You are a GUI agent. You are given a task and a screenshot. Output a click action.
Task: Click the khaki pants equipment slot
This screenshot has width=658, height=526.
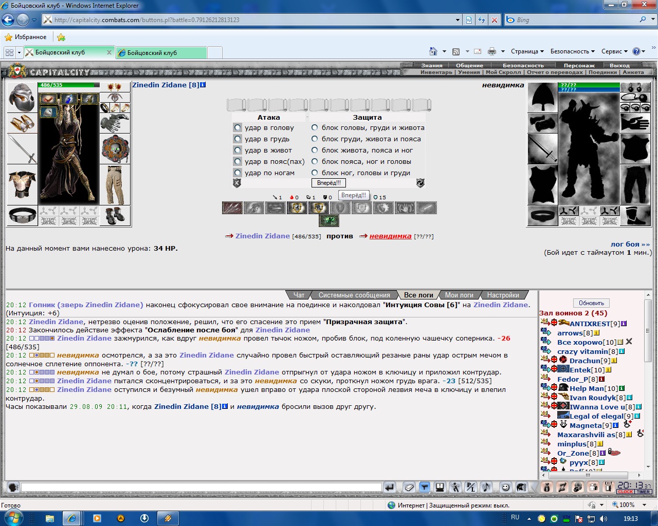(115, 185)
